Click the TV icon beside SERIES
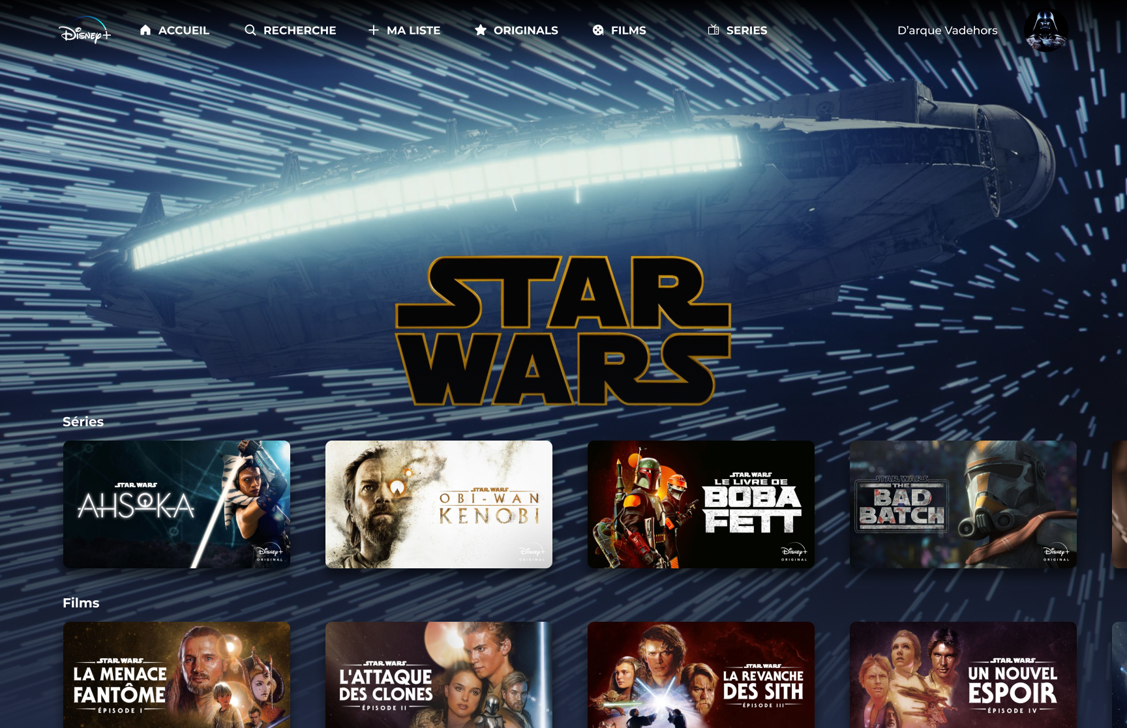The height and width of the screenshot is (728, 1127). click(x=714, y=30)
